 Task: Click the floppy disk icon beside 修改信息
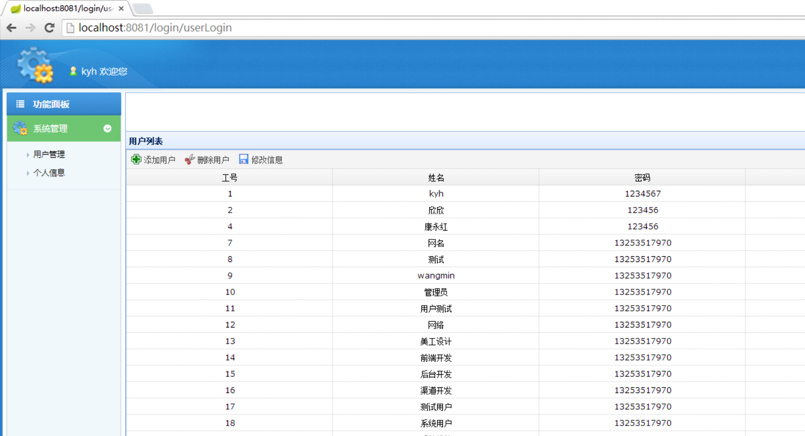(x=244, y=159)
